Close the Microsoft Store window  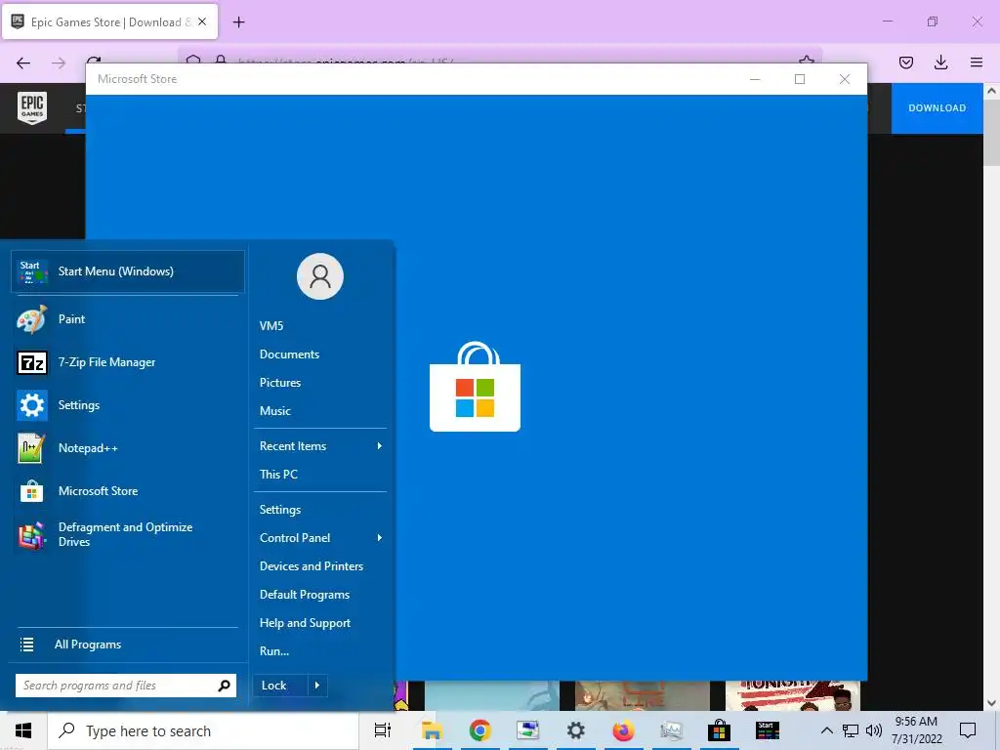pos(845,79)
